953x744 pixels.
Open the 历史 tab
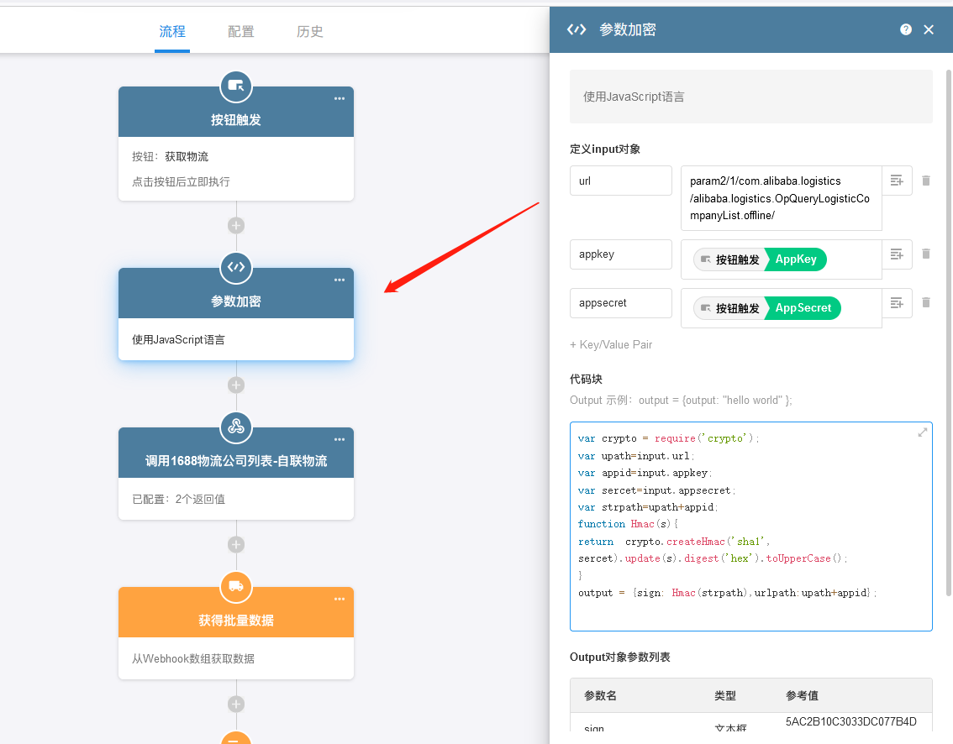coord(309,32)
